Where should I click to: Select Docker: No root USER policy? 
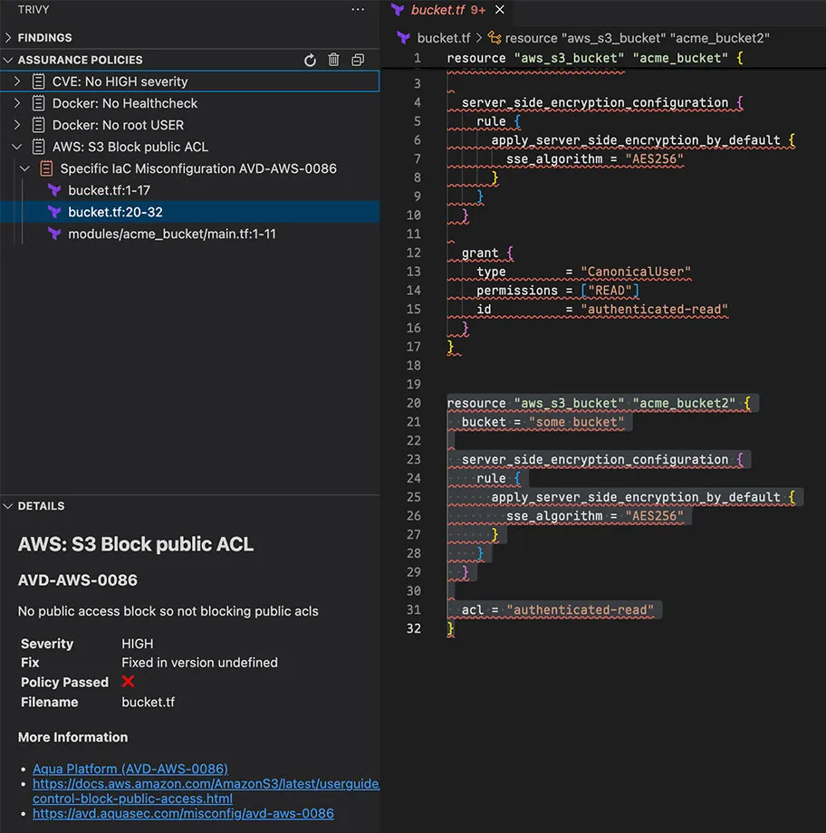[118, 125]
